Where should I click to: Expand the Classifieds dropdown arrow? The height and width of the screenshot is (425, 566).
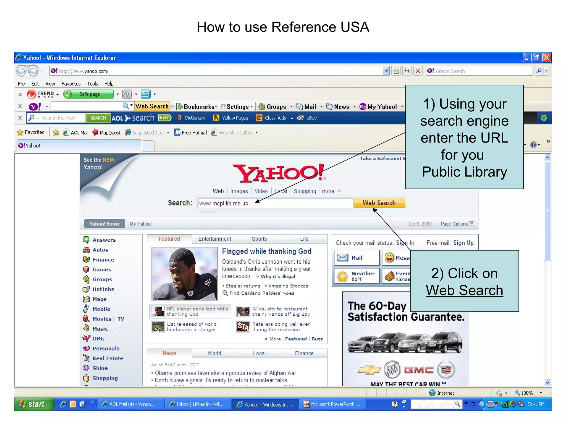pos(292,118)
